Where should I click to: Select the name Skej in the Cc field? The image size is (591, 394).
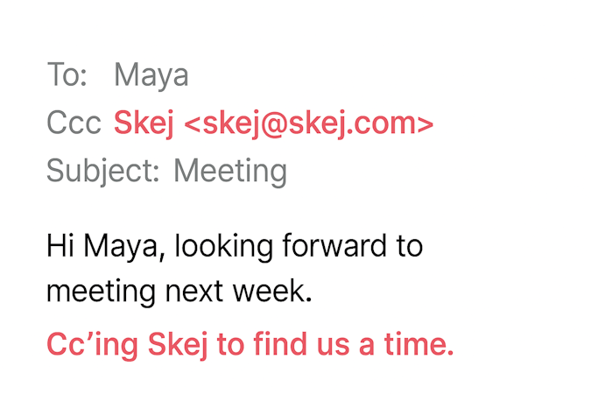click(x=144, y=124)
